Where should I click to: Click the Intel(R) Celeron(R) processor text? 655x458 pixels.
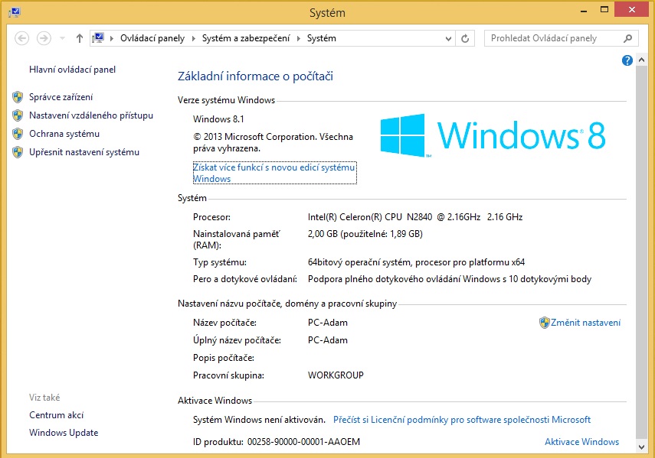(415, 217)
